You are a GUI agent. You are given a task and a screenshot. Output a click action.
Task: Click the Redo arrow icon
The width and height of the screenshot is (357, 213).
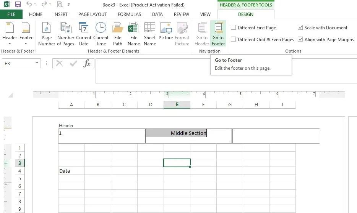pos(44,4)
